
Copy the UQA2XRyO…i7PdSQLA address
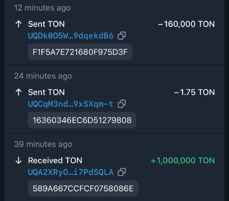click(x=122, y=172)
